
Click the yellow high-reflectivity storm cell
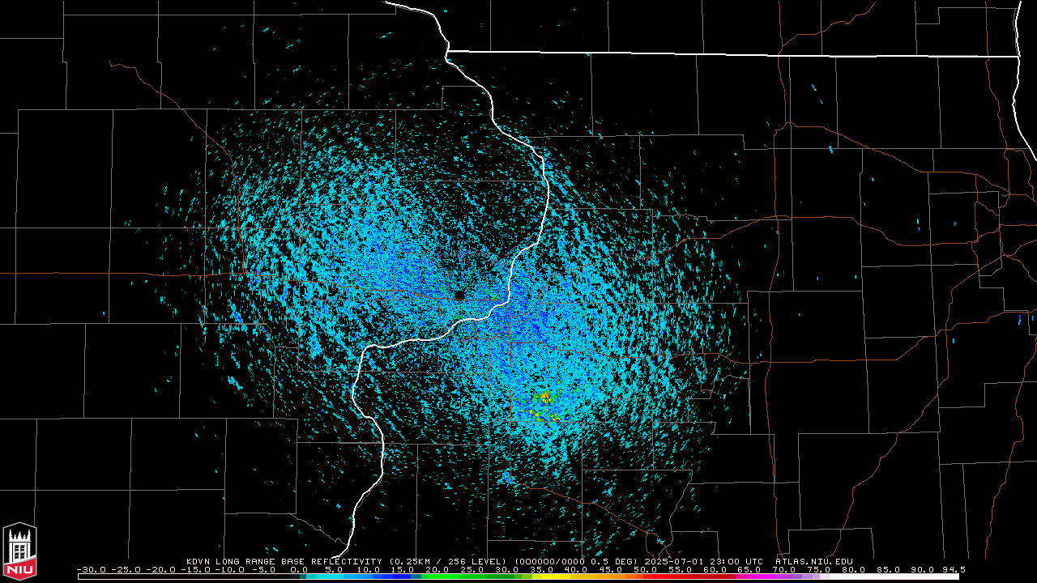pos(545,397)
